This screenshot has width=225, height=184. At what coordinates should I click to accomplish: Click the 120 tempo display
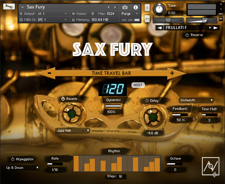pos(113,89)
